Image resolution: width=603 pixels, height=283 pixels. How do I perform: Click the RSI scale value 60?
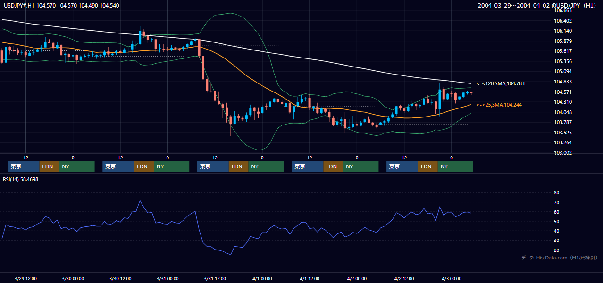click(x=556, y=212)
